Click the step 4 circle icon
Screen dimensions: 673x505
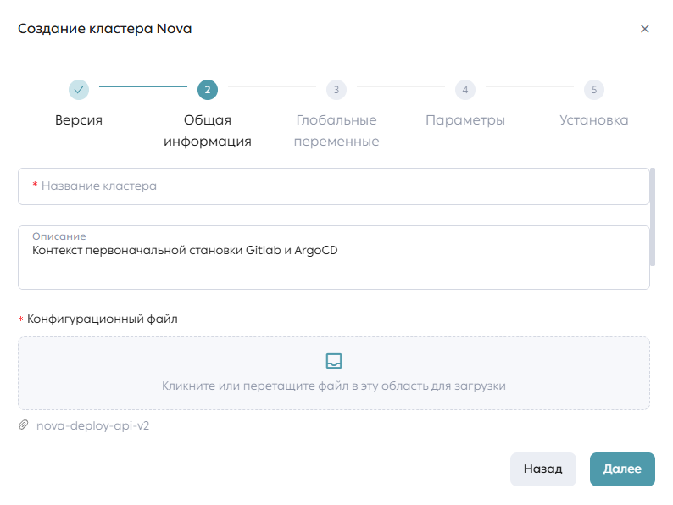click(x=464, y=90)
